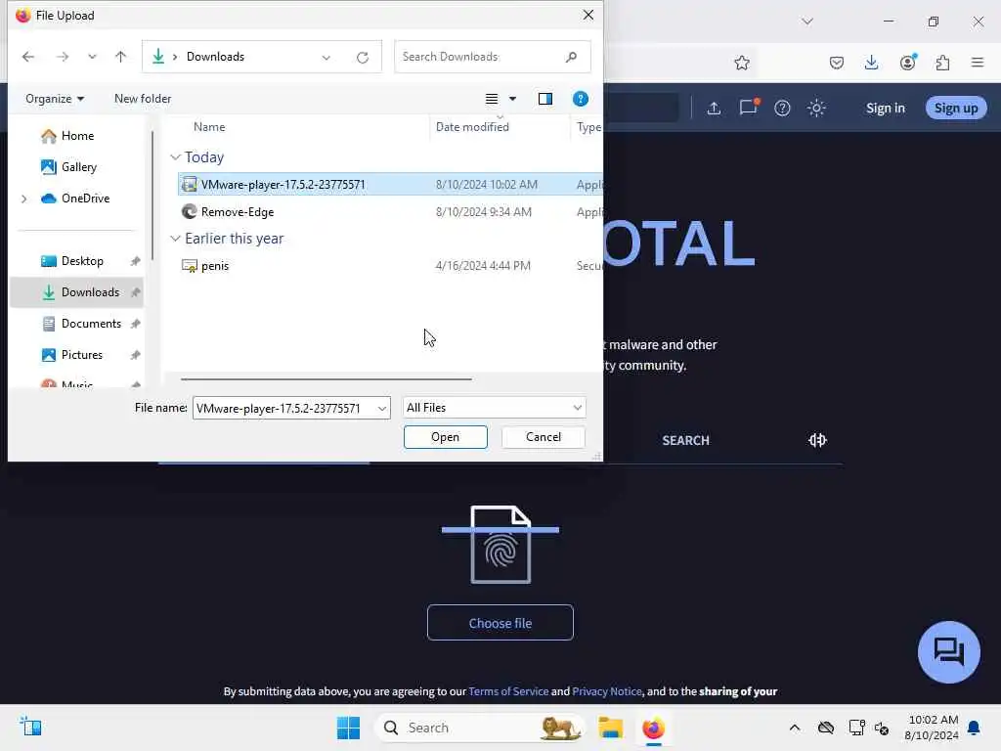Open Firefox extensions puzzle icon
The width and height of the screenshot is (1001, 751).
point(942,63)
